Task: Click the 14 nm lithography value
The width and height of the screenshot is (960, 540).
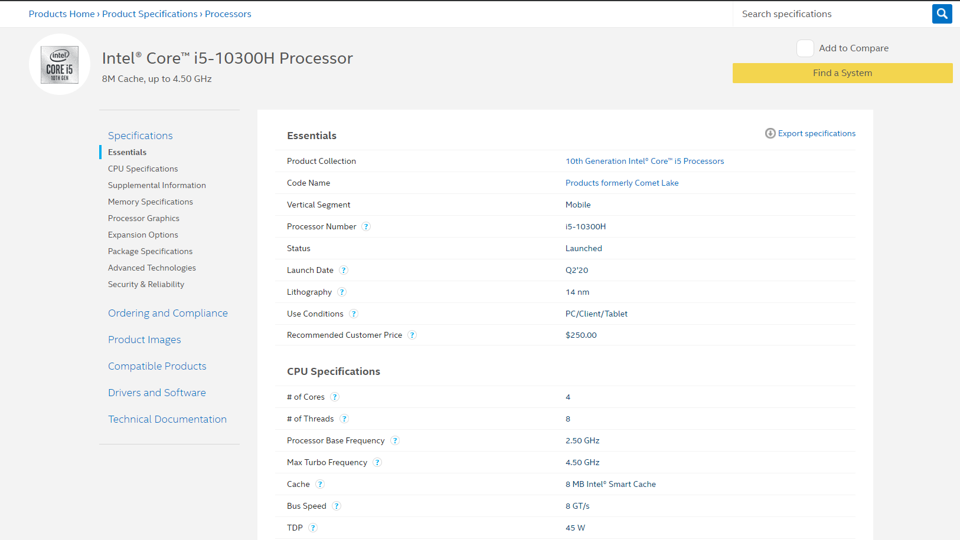Action: pyautogui.click(x=577, y=292)
